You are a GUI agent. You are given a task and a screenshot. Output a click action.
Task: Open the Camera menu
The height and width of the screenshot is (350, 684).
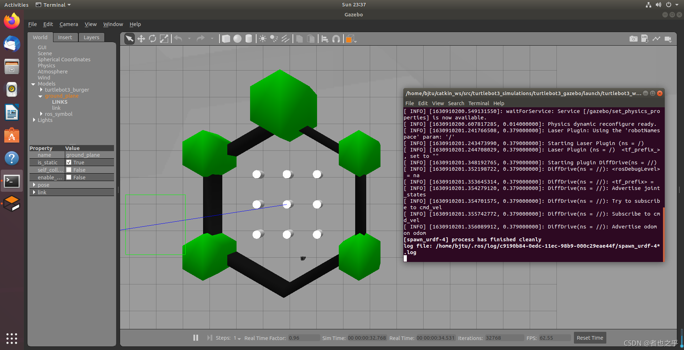(x=69, y=24)
